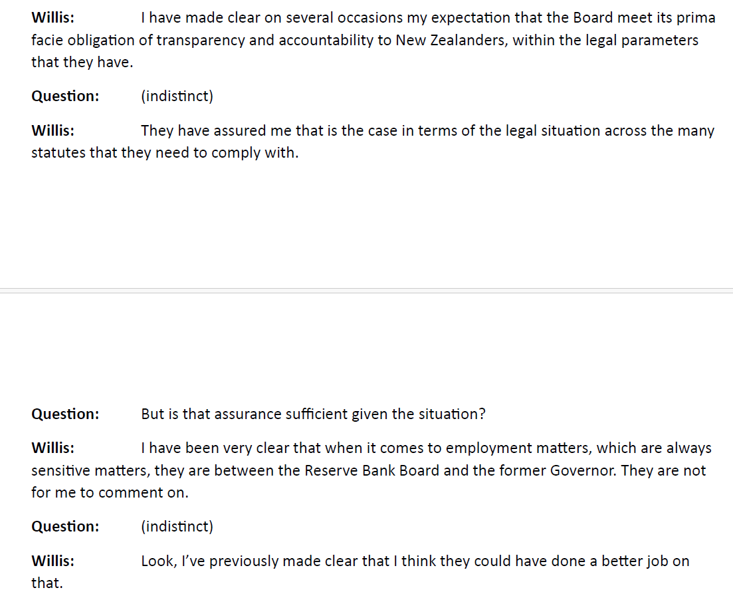Click the line "that they have."
733x600 pixels.
pyautogui.click(x=82, y=63)
